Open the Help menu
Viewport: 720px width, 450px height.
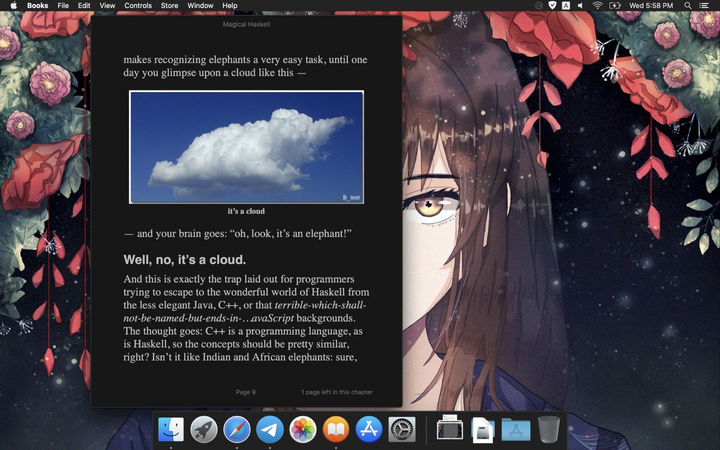click(229, 6)
